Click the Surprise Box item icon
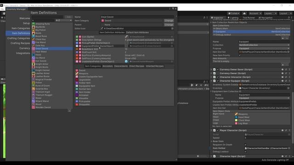Viewport: 294px width, 165px height. [34, 88]
